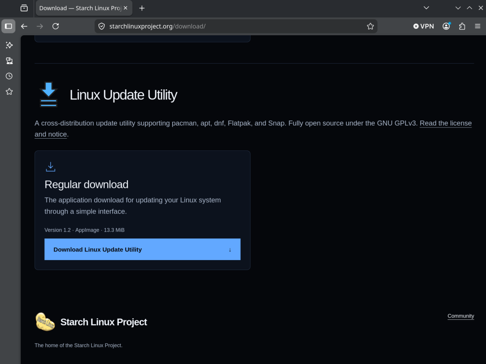This screenshot has height=364, width=486.
Task: Click the Starch Linux Project footer title
Action: tap(103, 322)
